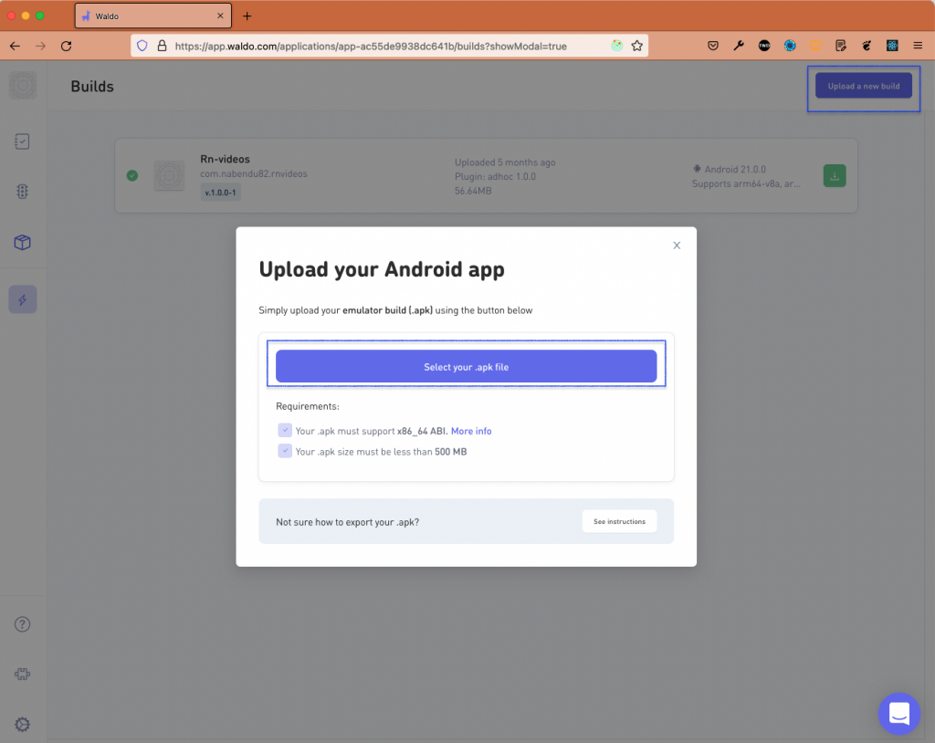Click Select your .apk file button
The height and width of the screenshot is (743, 935).
tap(466, 366)
